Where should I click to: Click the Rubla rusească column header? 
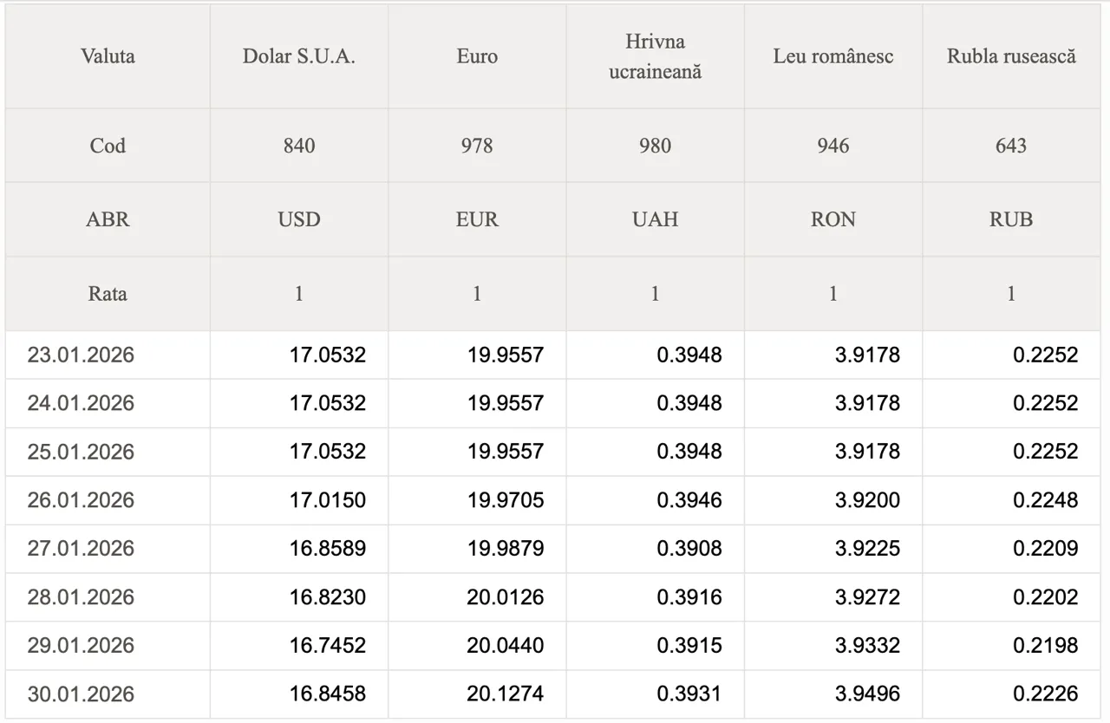coord(1011,57)
